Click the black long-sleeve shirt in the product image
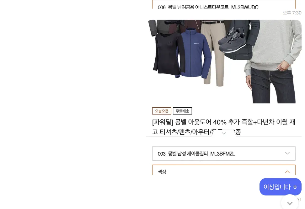Screen dimensions: 305x209 tap(169, 53)
